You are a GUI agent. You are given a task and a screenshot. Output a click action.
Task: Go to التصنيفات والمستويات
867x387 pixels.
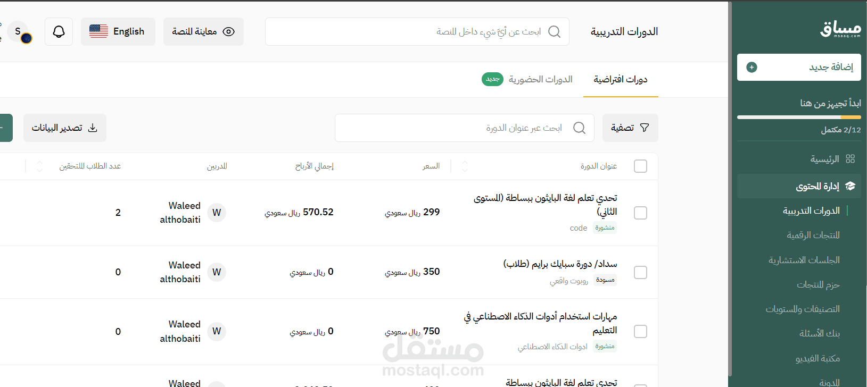803,309
